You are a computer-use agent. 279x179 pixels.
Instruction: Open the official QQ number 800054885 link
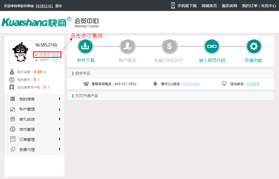[191, 84]
